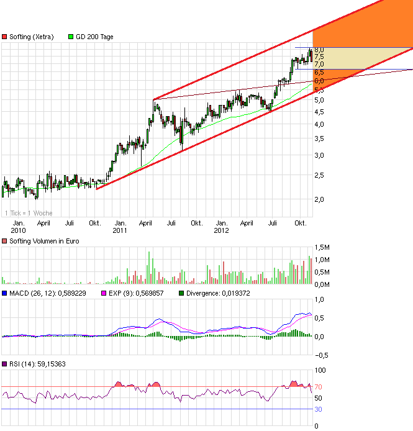Click price axis value 8,0
The width and height of the screenshot is (413, 431).
[x=319, y=50]
